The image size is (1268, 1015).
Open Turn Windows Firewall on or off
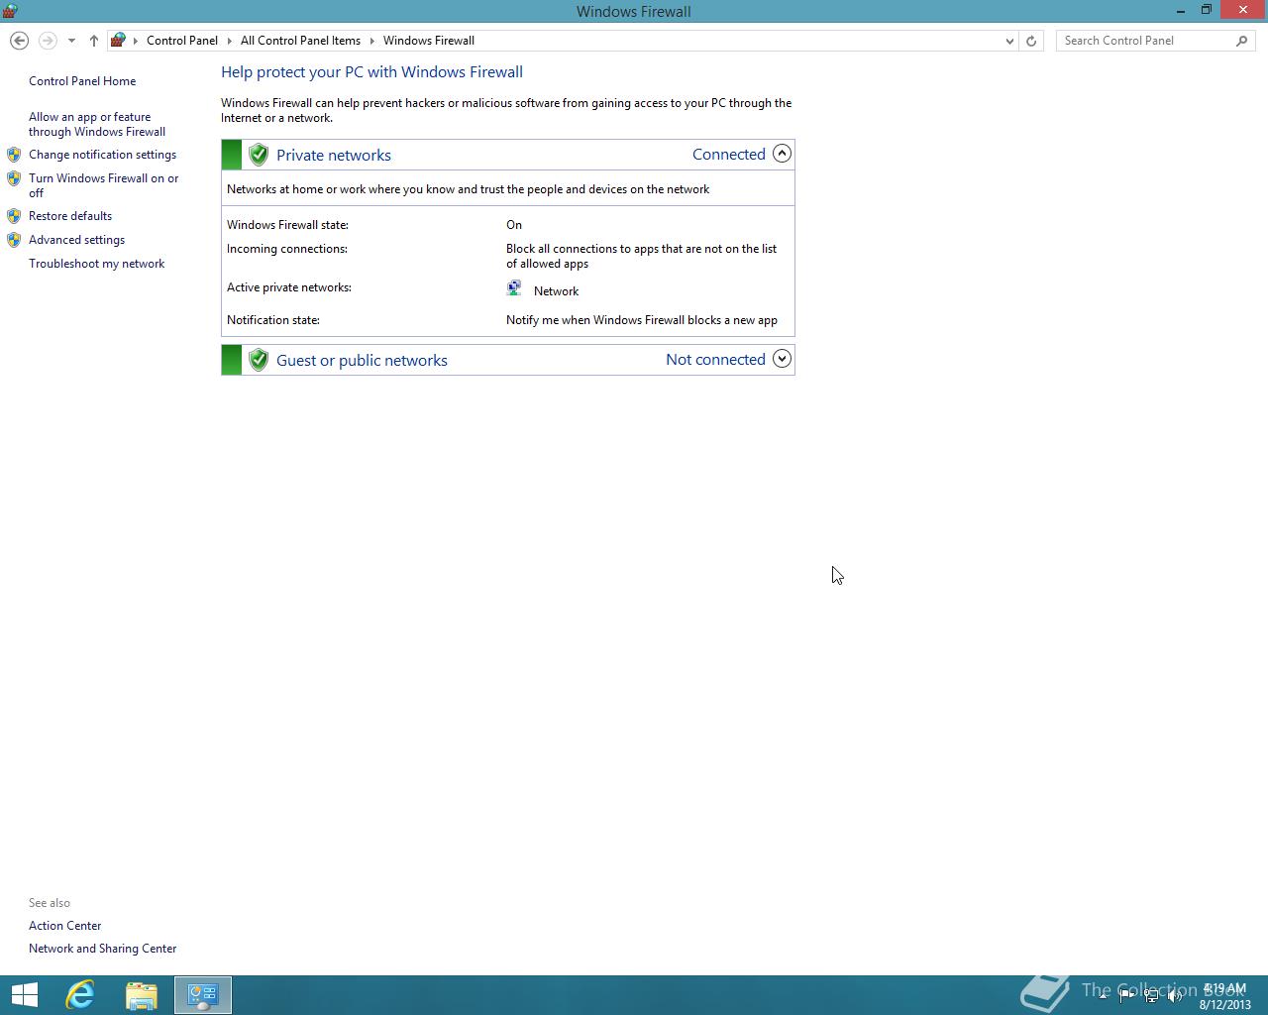[104, 185]
